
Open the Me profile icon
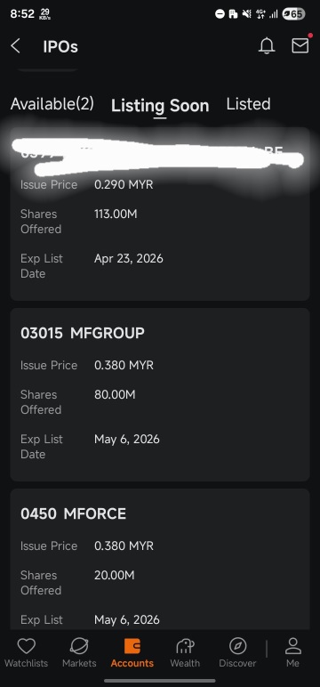292,646
